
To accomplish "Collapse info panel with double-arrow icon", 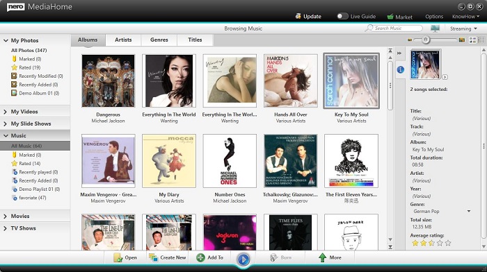I will click(399, 53).
